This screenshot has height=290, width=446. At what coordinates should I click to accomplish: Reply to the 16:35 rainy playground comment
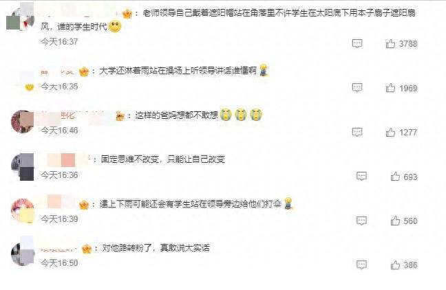[x=357, y=87]
